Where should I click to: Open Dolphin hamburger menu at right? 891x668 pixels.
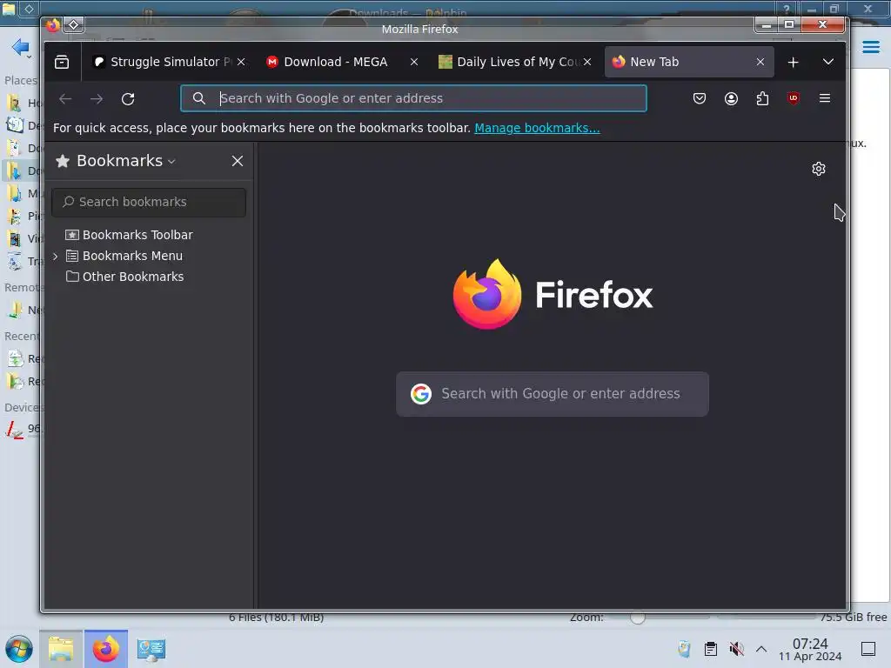(x=870, y=47)
